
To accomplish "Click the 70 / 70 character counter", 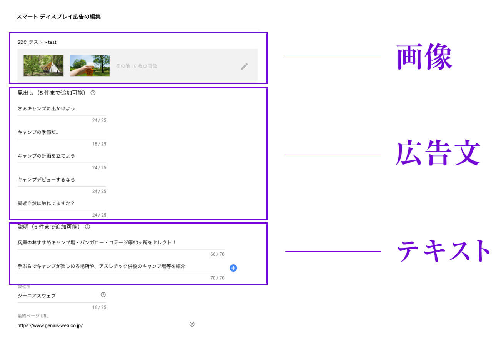I will (217, 278).
